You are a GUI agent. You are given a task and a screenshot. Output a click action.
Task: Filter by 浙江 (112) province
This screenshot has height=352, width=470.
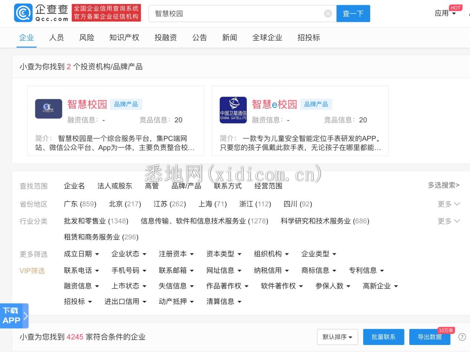[x=255, y=204]
